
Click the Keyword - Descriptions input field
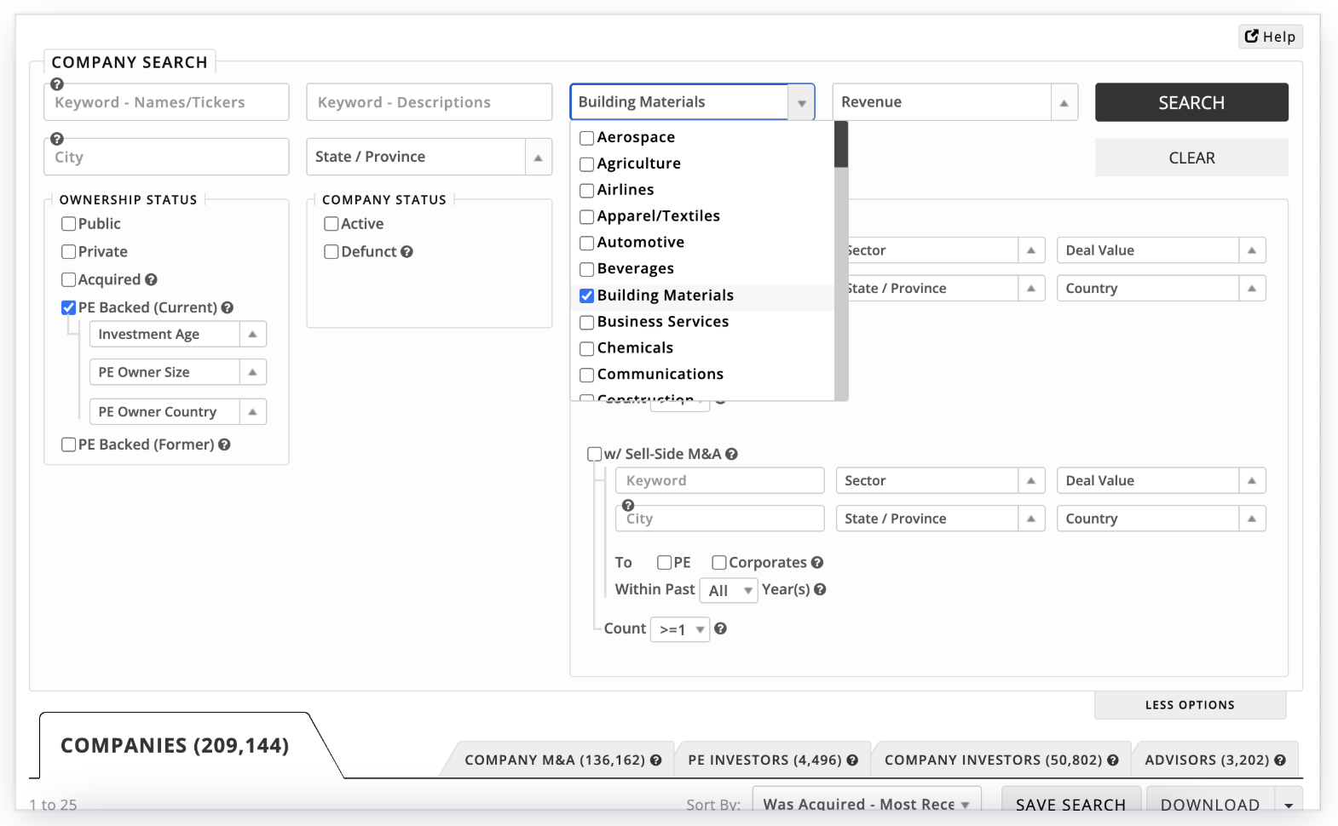(x=429, y=102)
